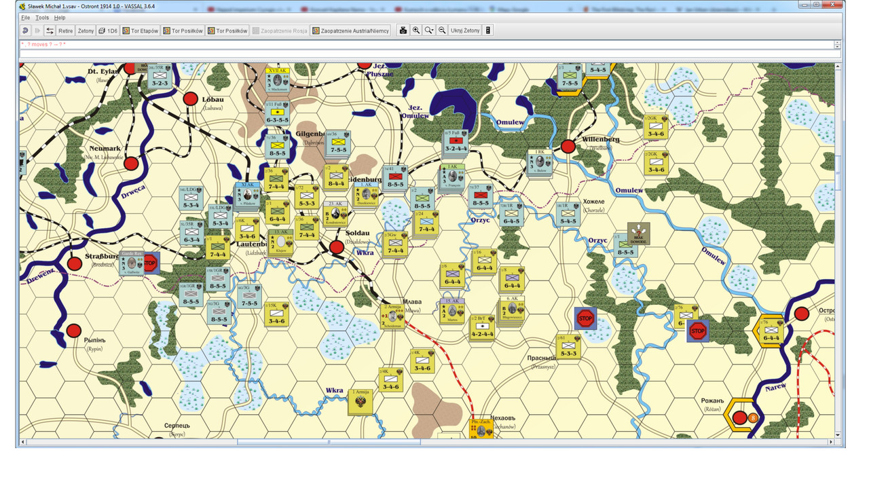The height and width of the screenshot is (484, 869).
Task: Click the zoom in magnifier icon
Action: coord(416,31)
